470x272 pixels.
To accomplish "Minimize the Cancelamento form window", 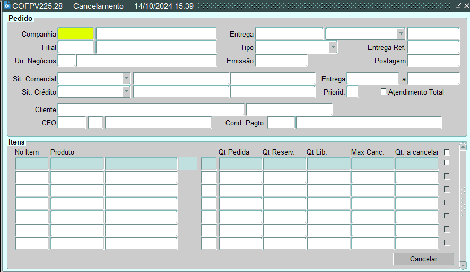I will pyautogui.click(x=458, y=6).
